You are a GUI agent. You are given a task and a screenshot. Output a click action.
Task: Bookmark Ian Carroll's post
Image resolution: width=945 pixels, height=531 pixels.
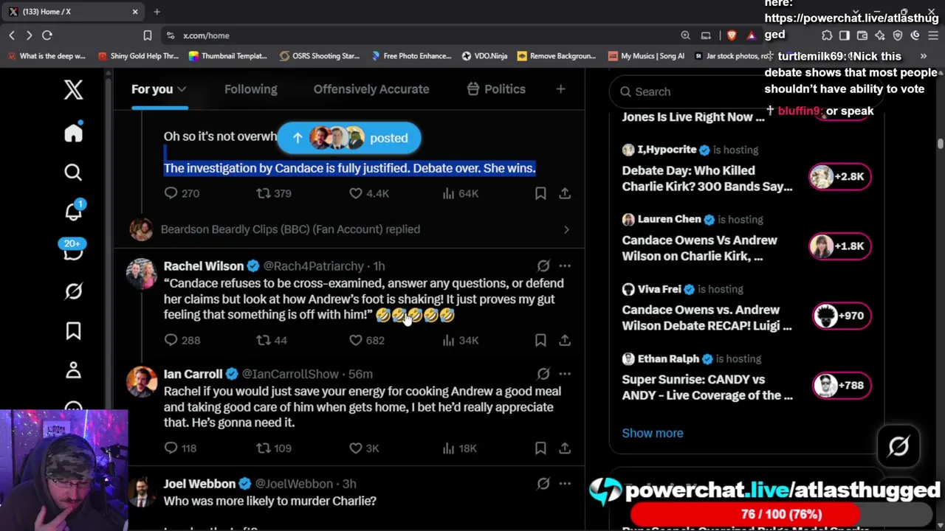point(540,448)
